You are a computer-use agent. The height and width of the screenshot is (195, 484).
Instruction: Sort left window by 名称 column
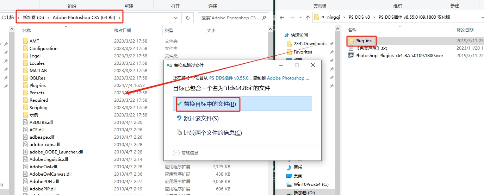[x=26, y=31]
